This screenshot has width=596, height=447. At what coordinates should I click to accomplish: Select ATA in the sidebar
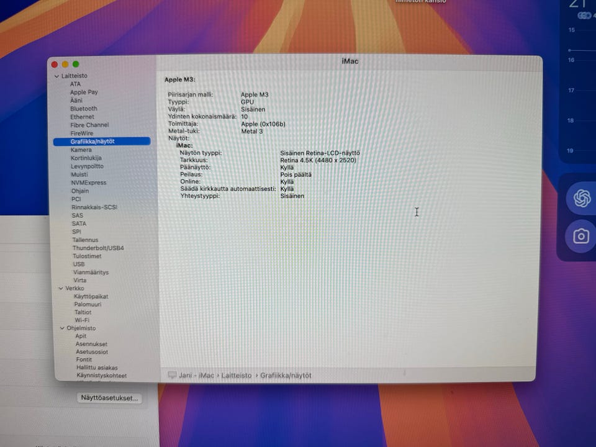pyautogui.click(x=75, y=84)
